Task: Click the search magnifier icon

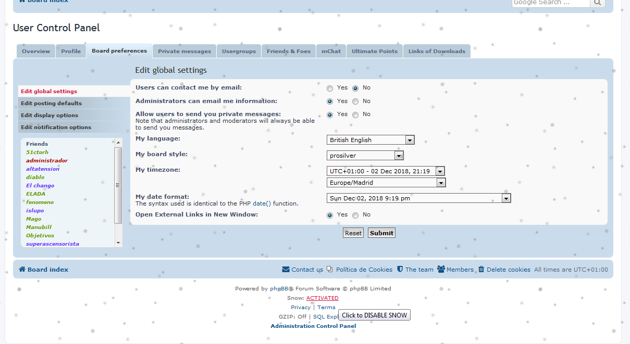Action: click(x=597, y=3)
